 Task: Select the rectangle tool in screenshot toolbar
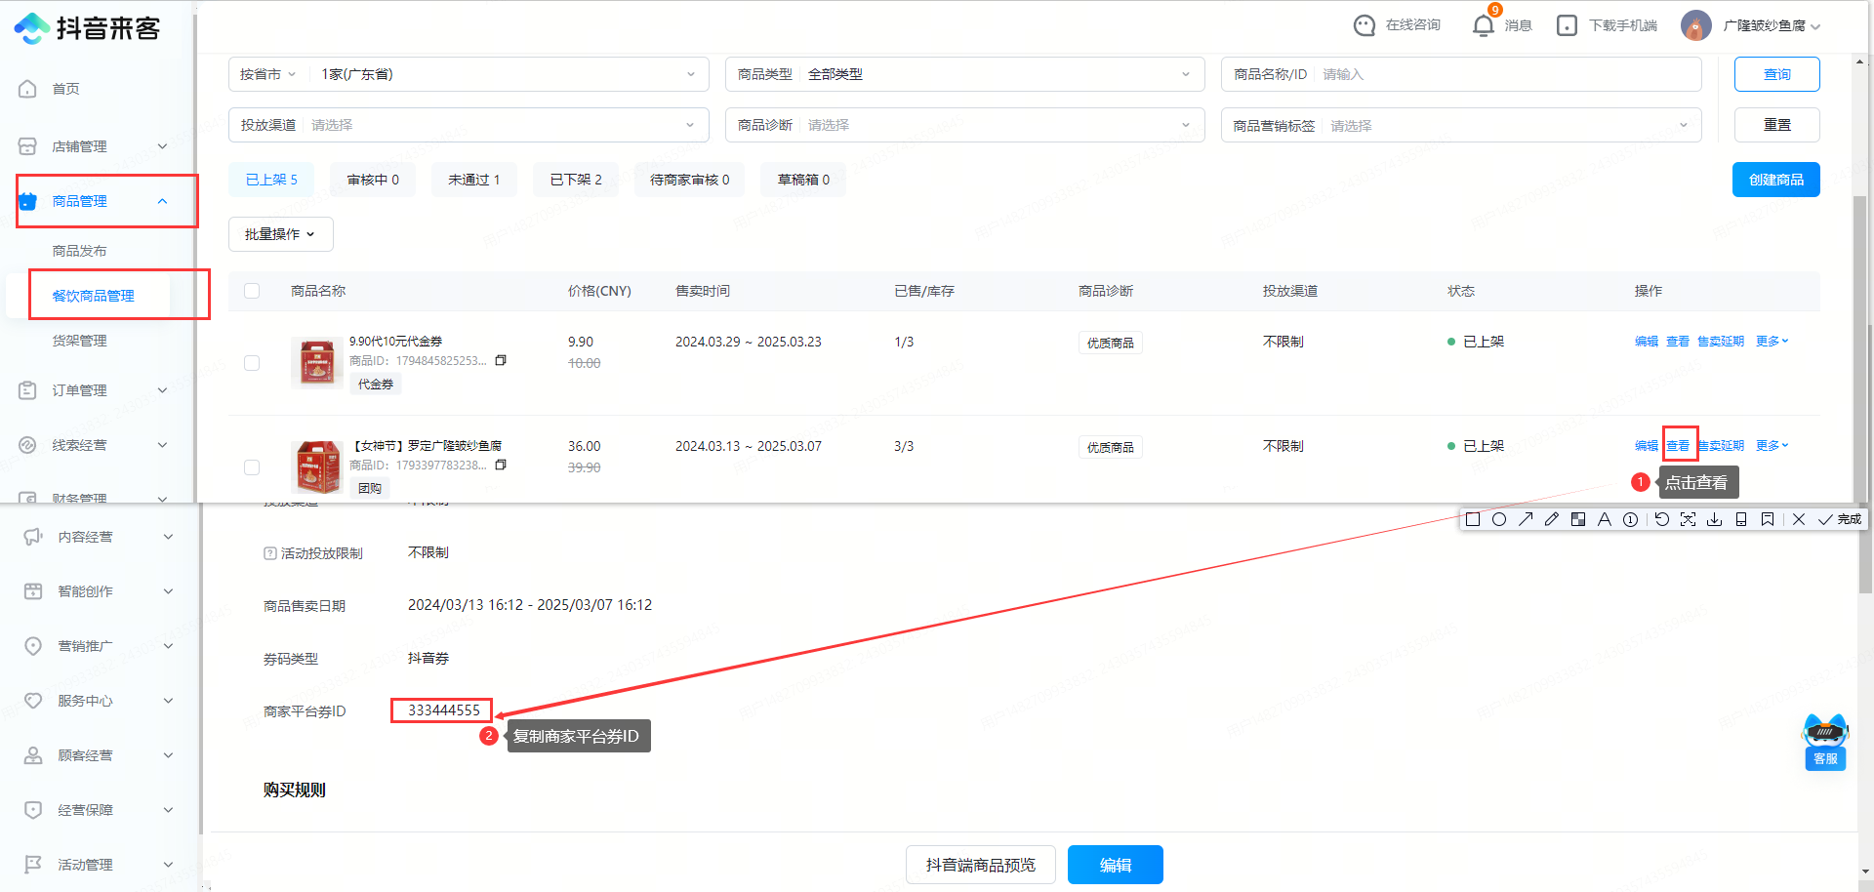(1473, 519)
